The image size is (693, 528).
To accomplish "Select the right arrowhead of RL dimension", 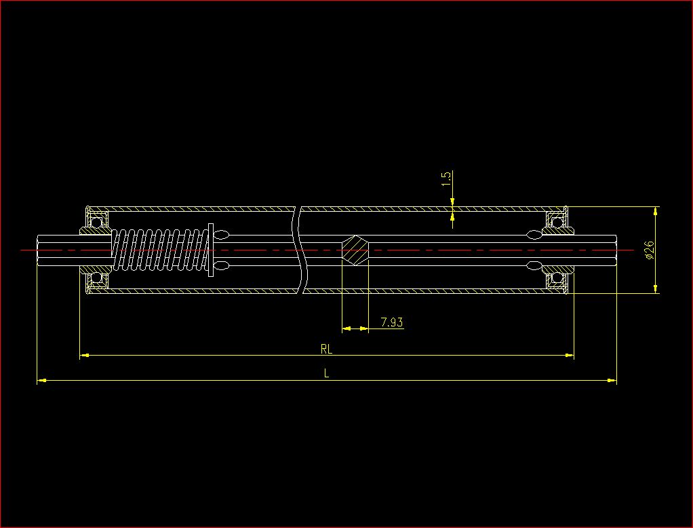I will pos(569,355).
